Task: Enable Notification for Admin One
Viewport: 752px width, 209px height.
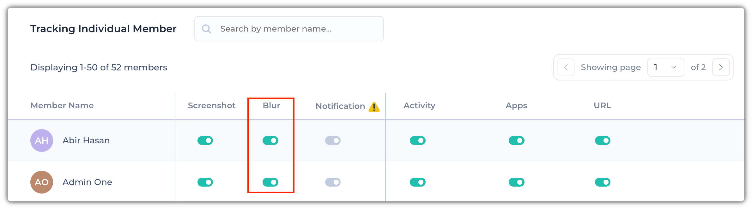Action: point(333,182)
